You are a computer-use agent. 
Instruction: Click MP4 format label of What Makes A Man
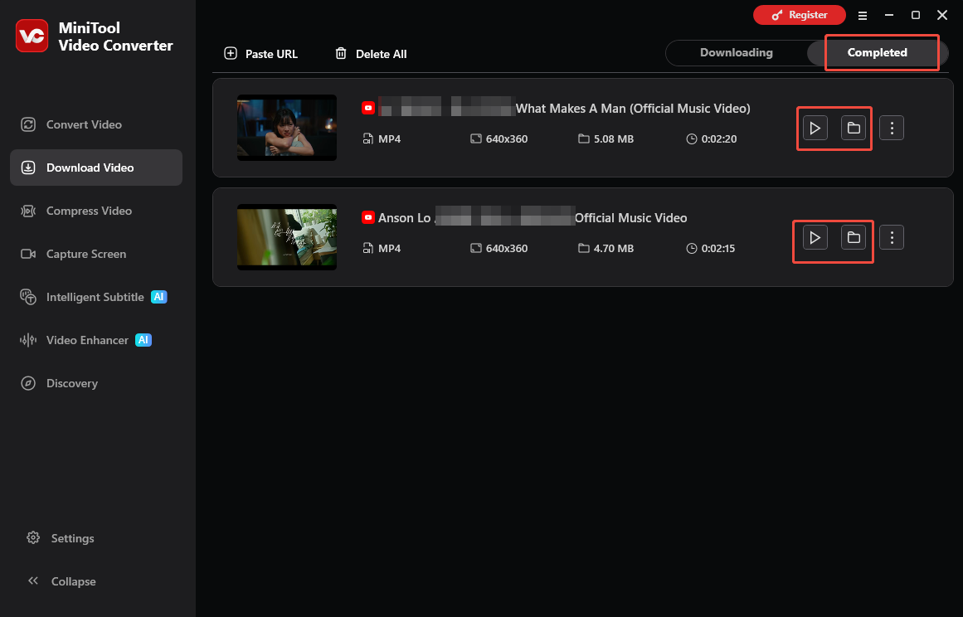389,138
